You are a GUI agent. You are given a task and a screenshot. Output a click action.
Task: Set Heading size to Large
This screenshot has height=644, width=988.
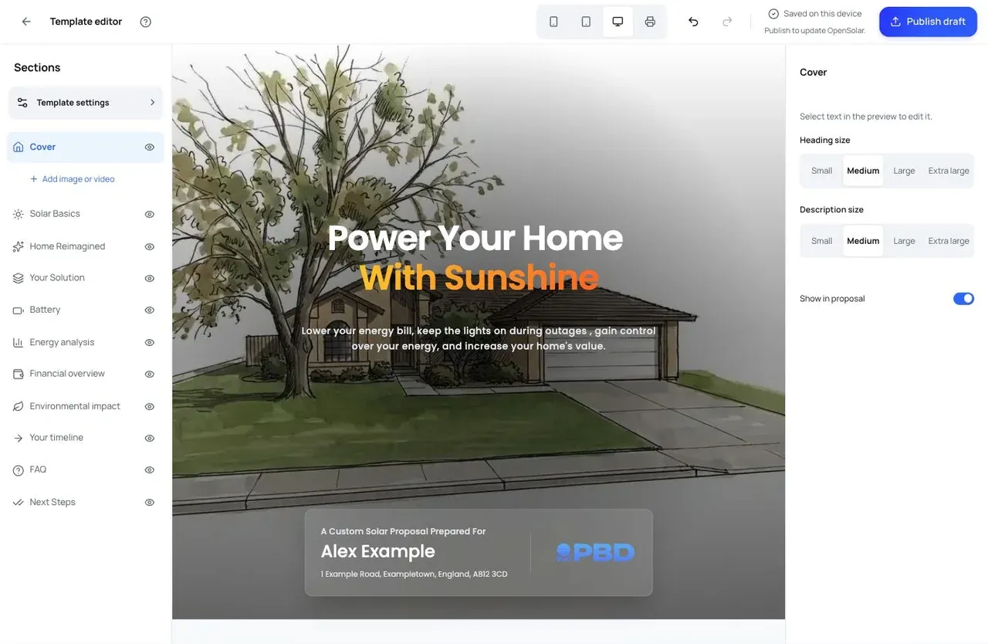904,171
